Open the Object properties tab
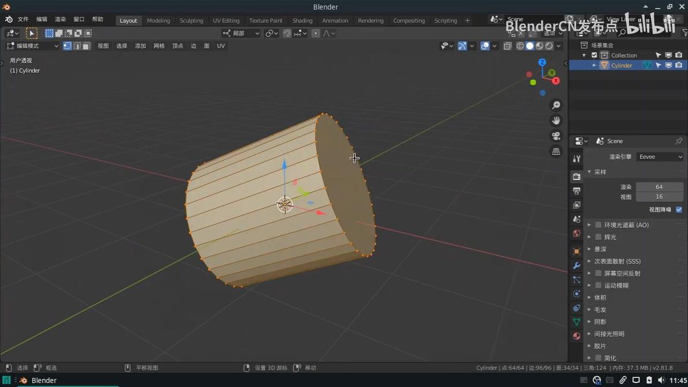688x387 pixels. click(x=577, y=251)
